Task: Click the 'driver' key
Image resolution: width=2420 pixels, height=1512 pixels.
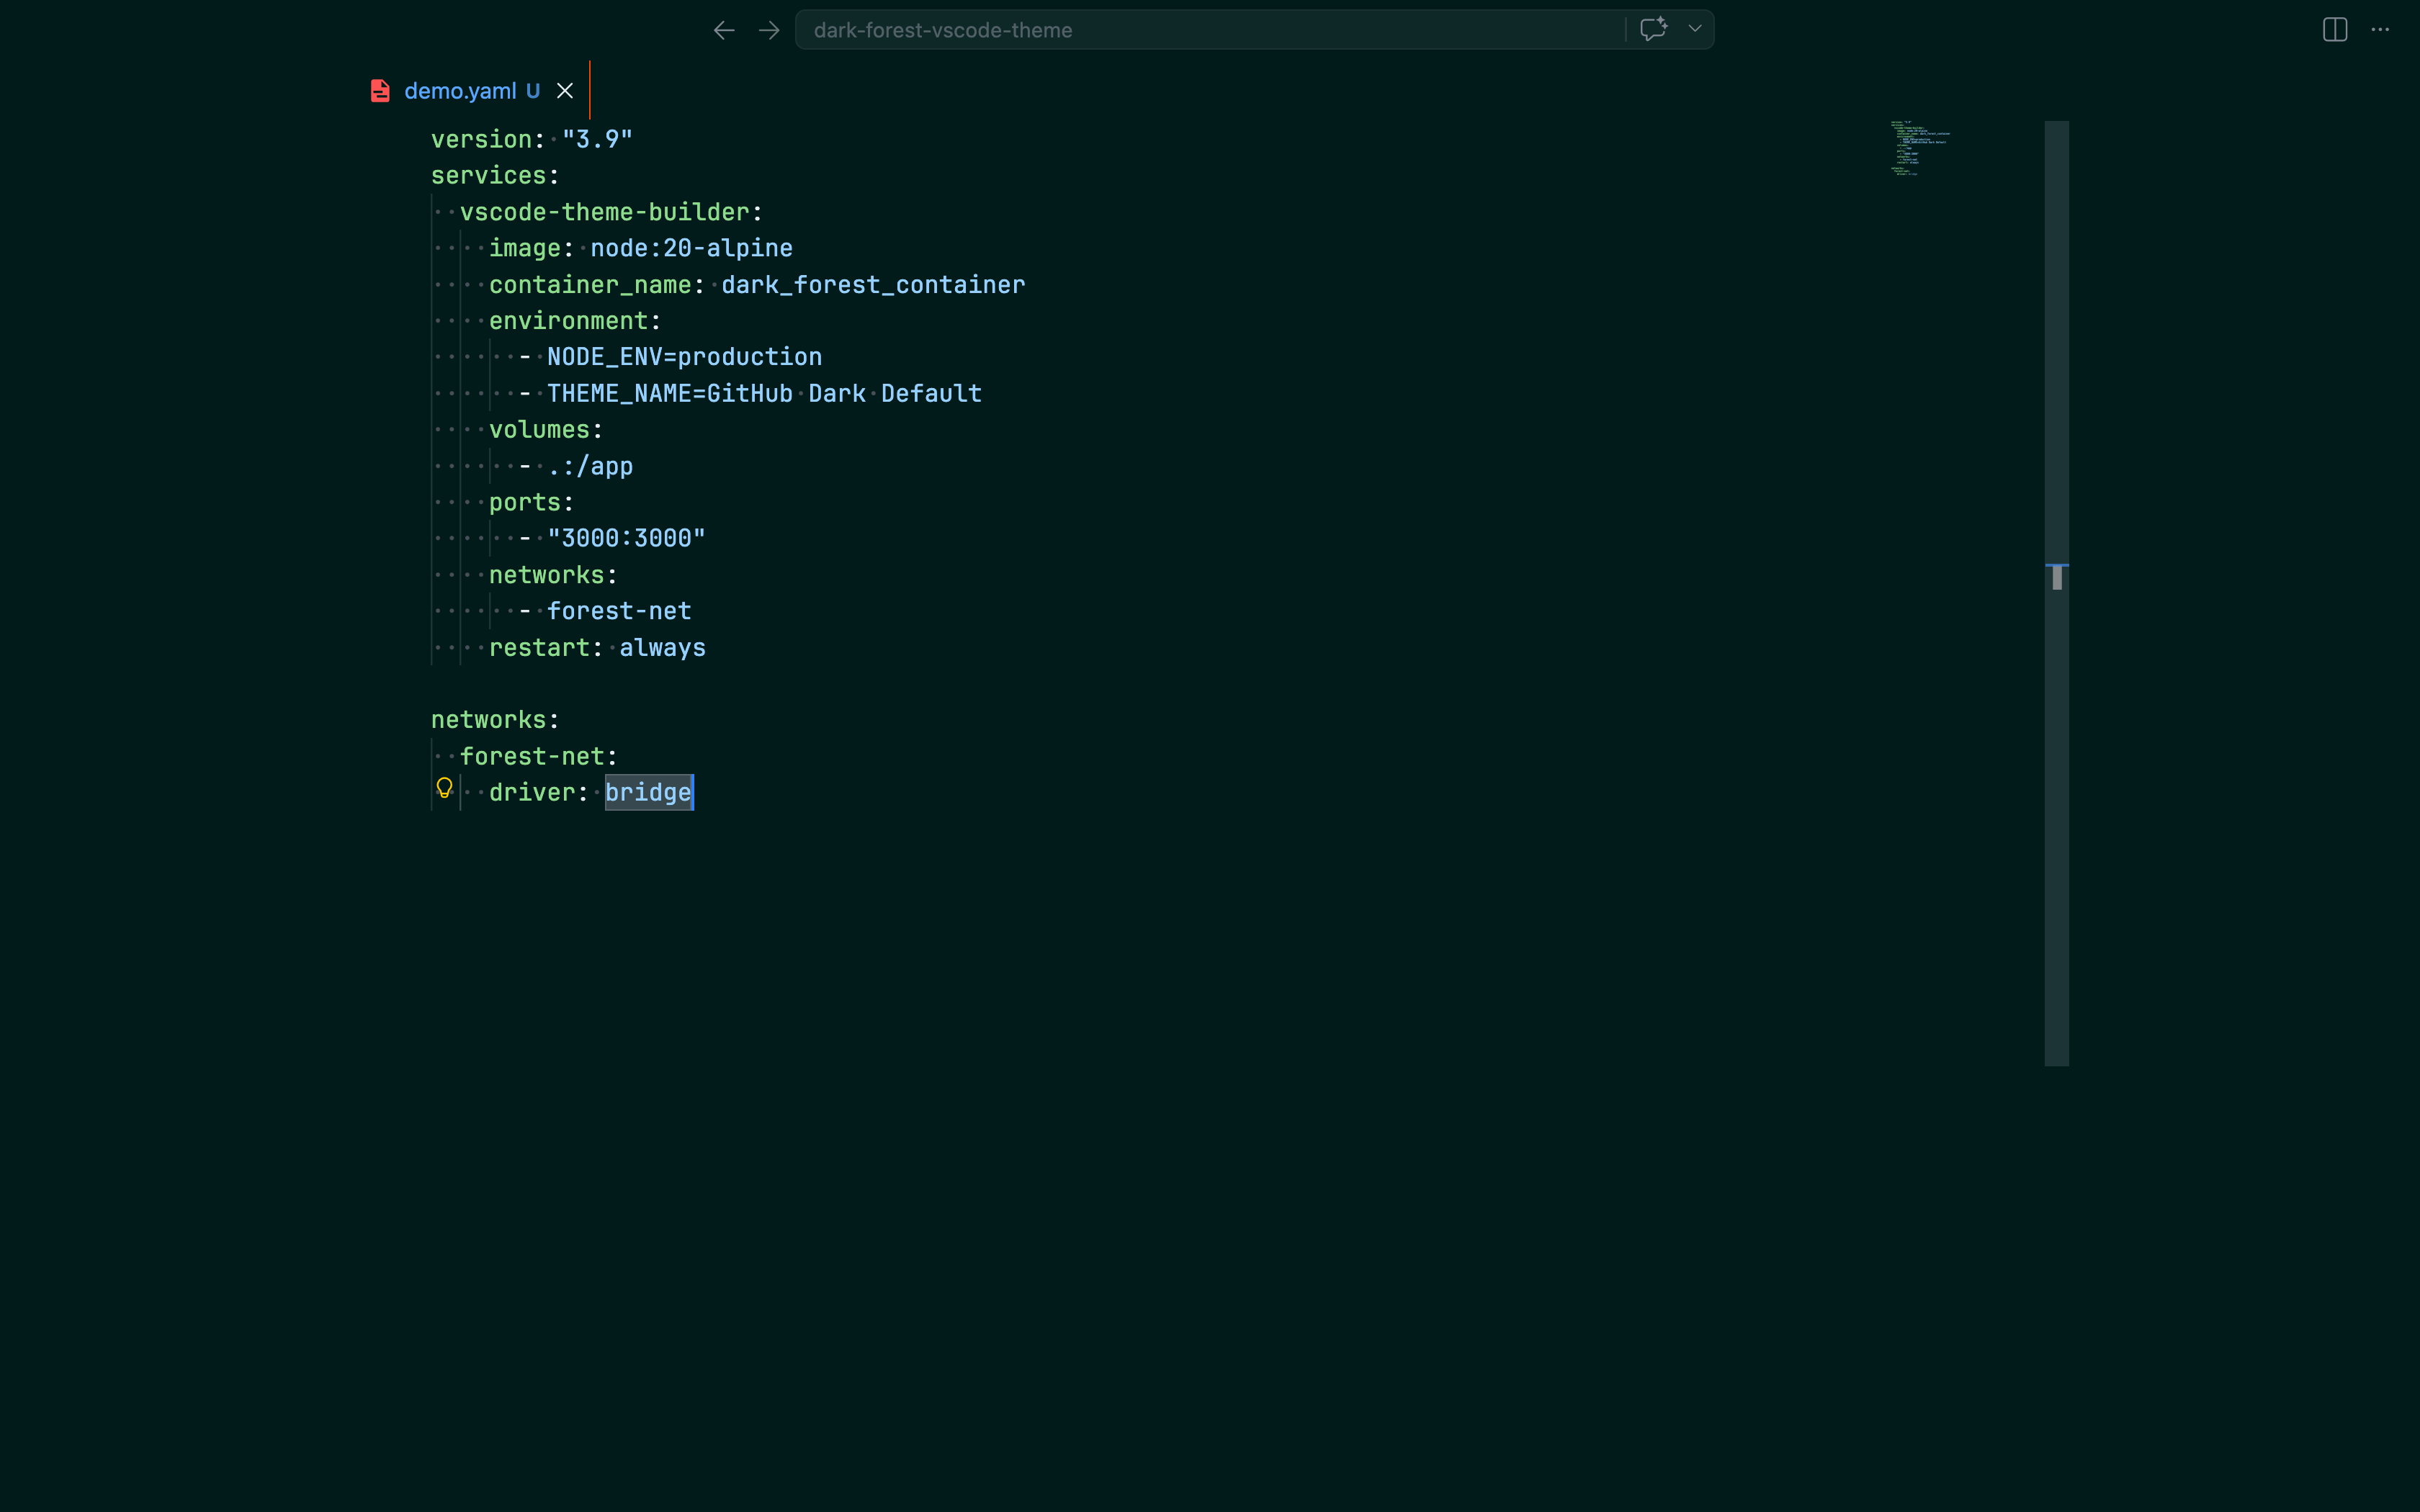Action: [532, 793]
